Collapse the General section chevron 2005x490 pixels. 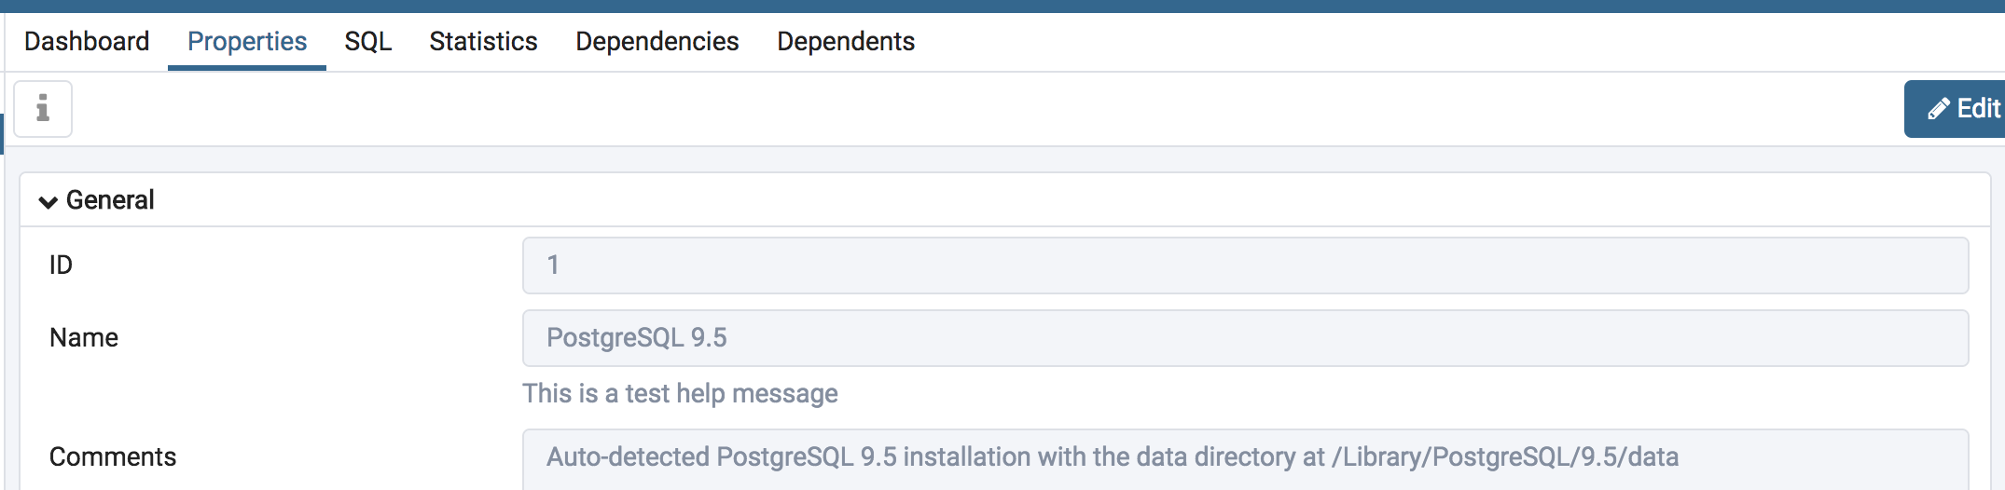click(x=48, y=201)
